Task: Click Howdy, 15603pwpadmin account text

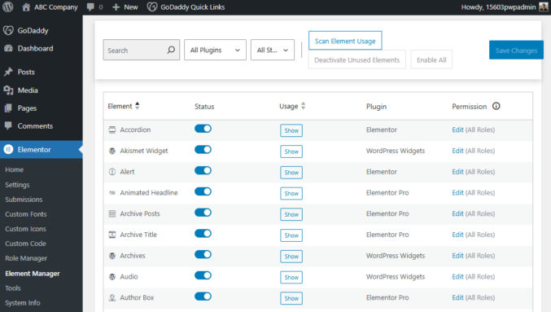Action: [x=498, y=7]
